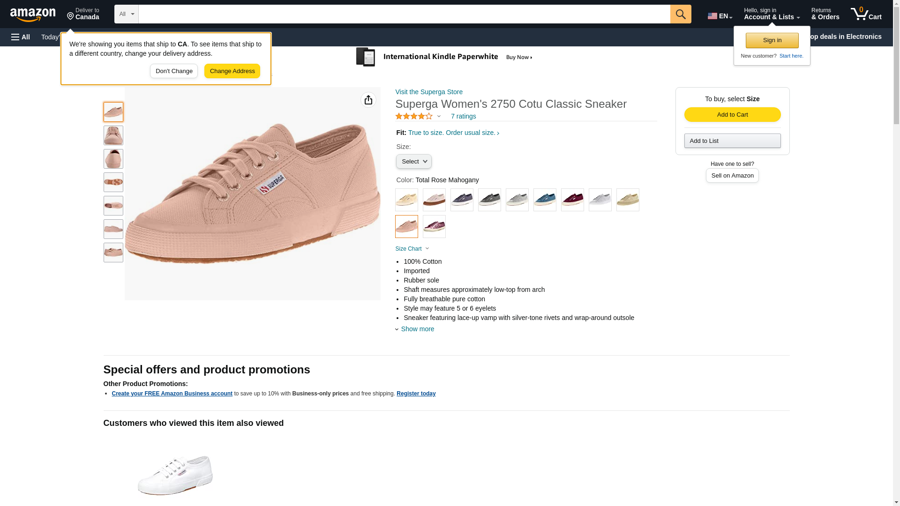900x506 pixels.
Task: Click the Add to Cart button
Action: 732,115
